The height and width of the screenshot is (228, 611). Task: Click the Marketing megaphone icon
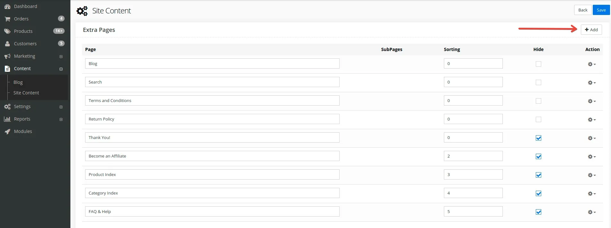[x=7, y=56]
